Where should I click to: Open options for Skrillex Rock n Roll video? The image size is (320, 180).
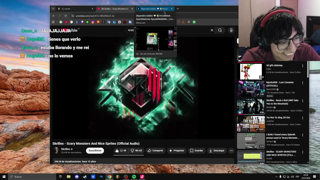click(x=302, y=101)
